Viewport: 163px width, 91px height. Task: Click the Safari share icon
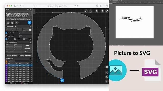pyautogui.click(x=101, y=6)
